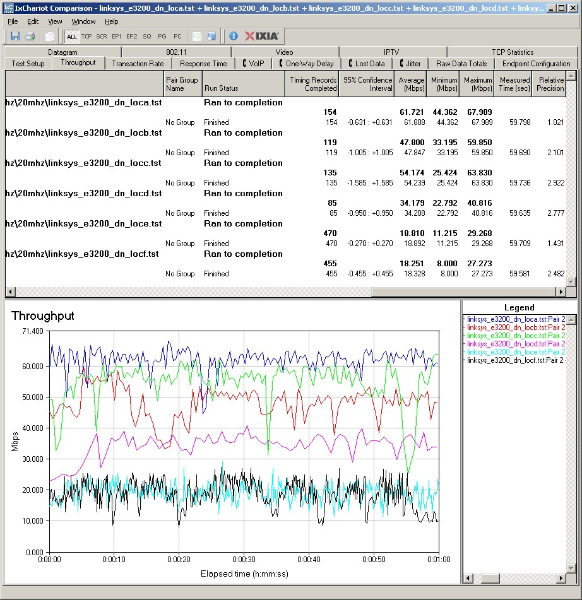Click the table's scroll down arrow
Screen dimensions: 582x600
click(x=571, y=281)
